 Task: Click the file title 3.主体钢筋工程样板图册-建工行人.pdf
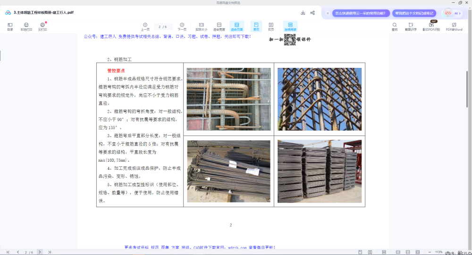(x=43, y=13)
